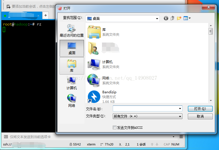
Task: Enable 发送文件到ASCII checkbox
Action: 114,128
